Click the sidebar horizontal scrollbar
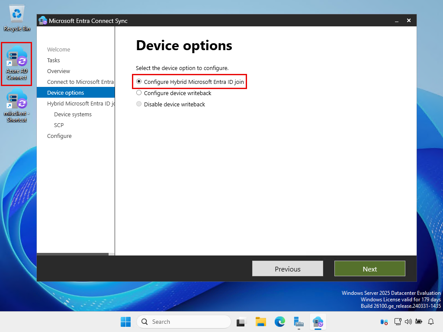This screenshot has height=332, width=443. point(73,254)
